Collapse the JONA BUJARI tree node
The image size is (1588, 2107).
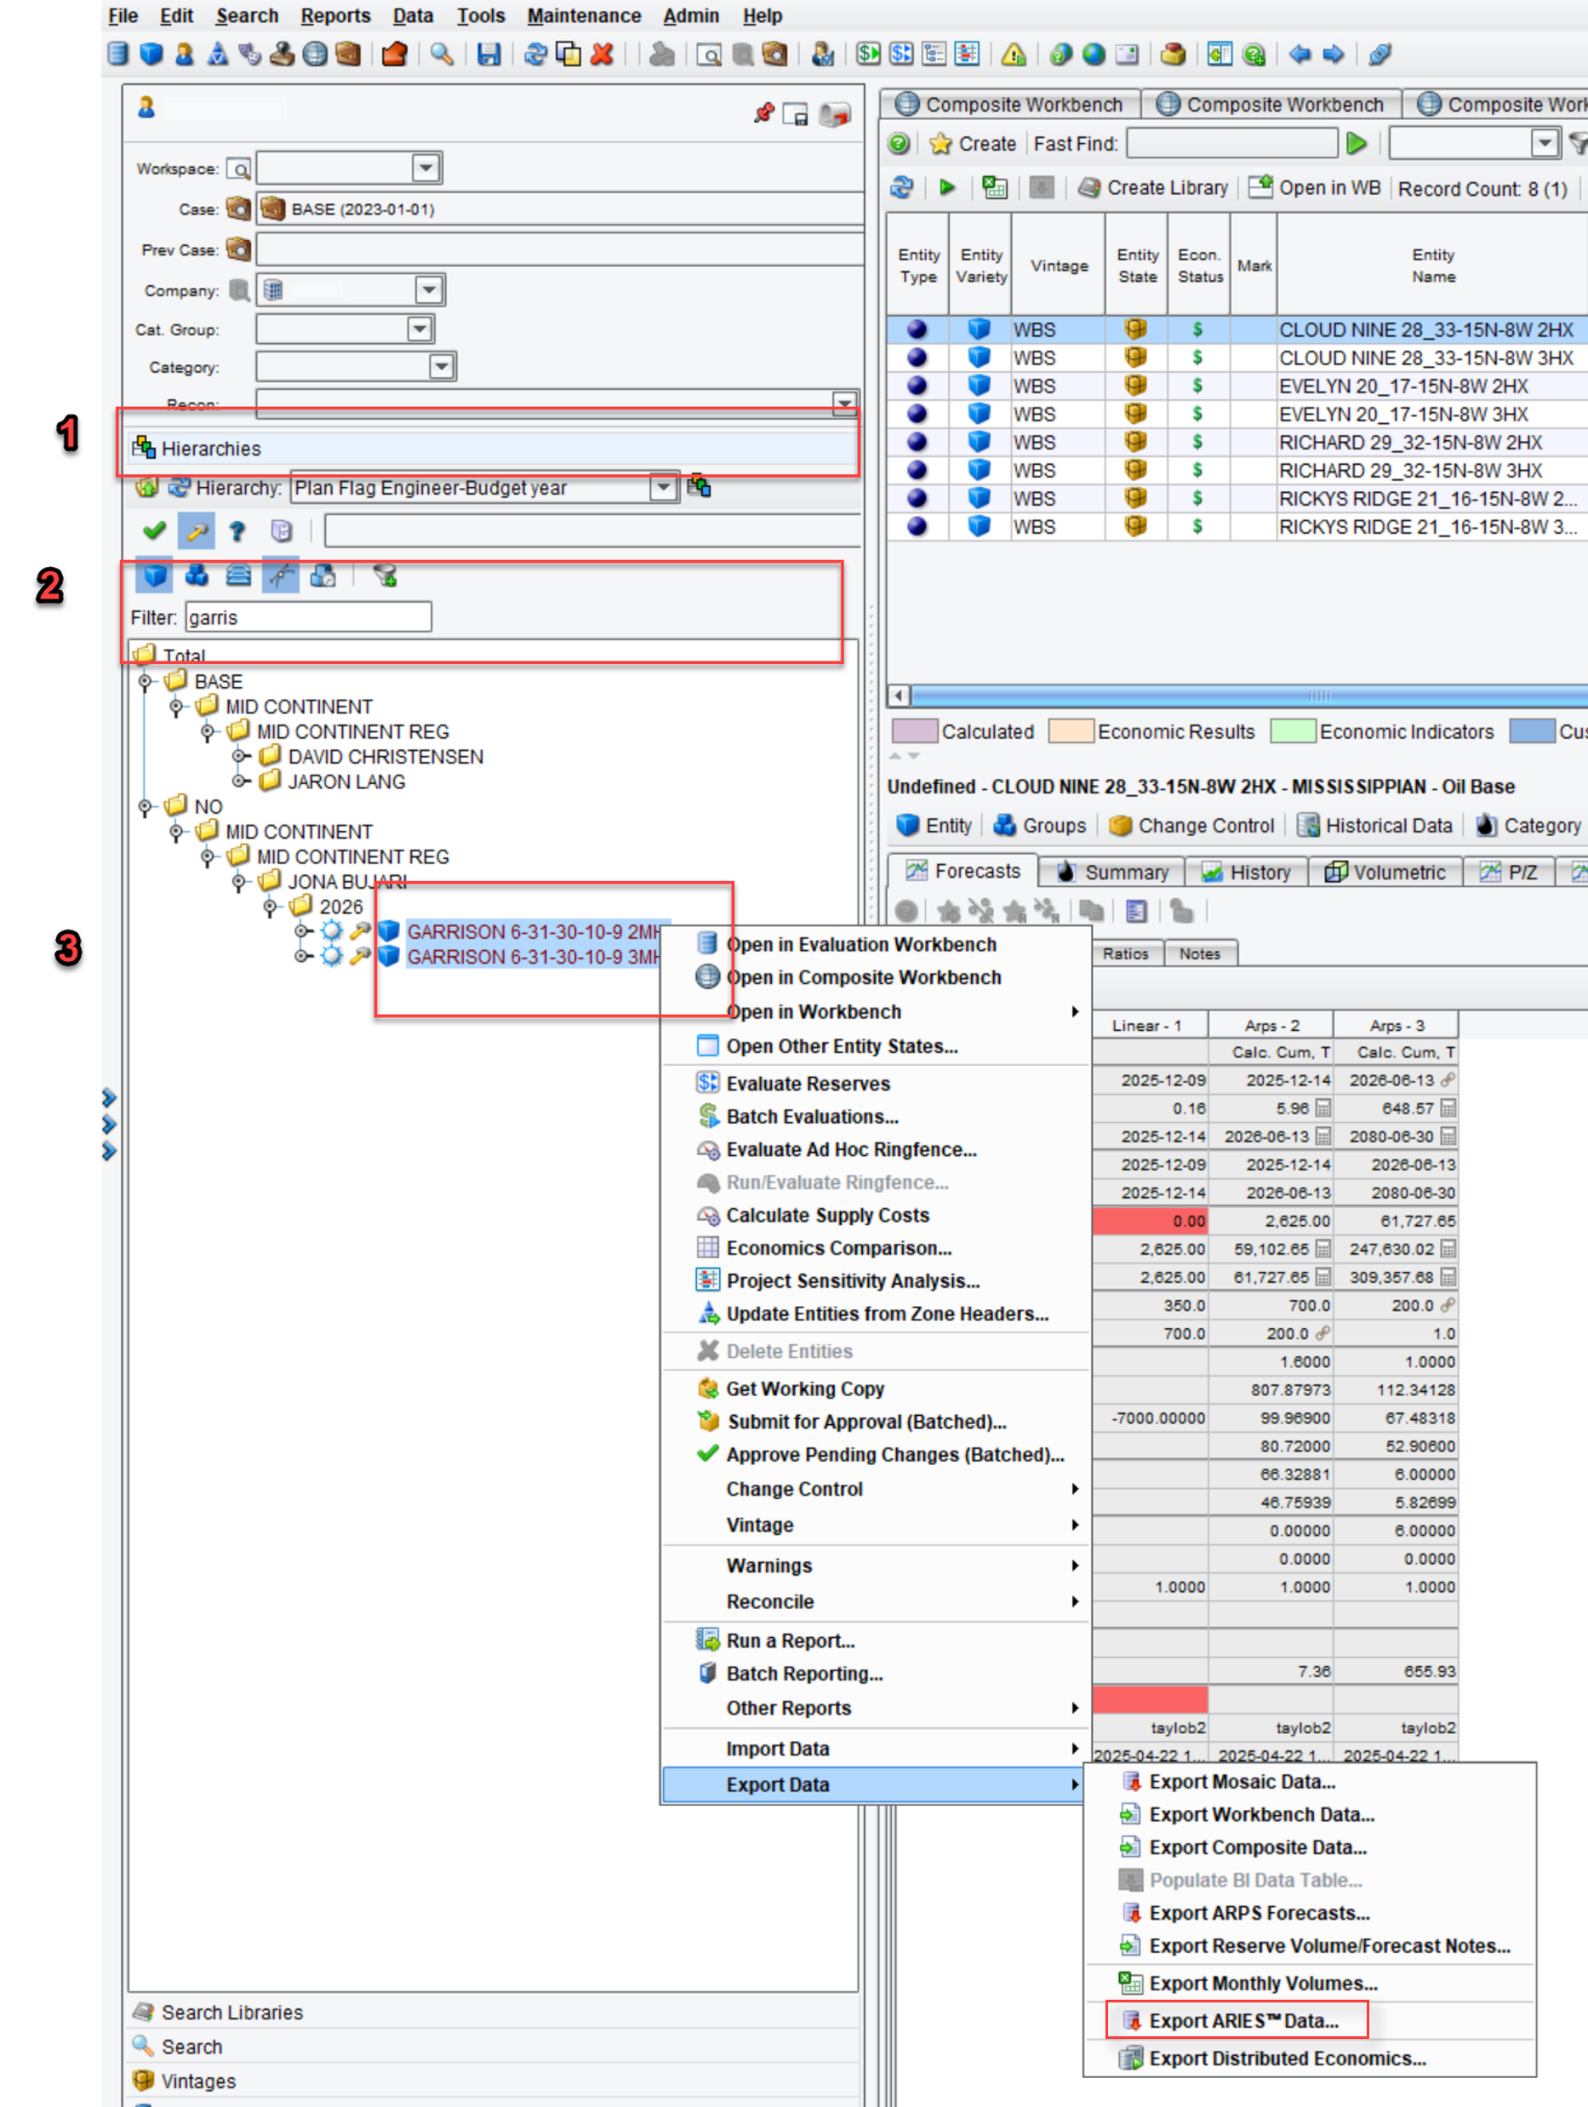(x=239, y=882)
